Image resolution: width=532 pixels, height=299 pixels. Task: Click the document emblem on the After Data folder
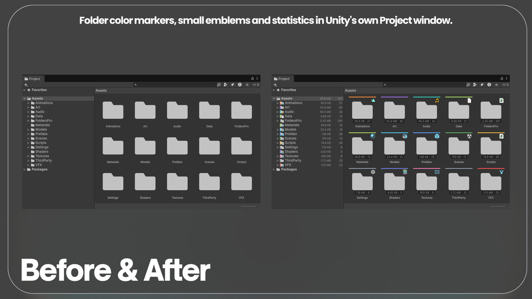[469, 101]
